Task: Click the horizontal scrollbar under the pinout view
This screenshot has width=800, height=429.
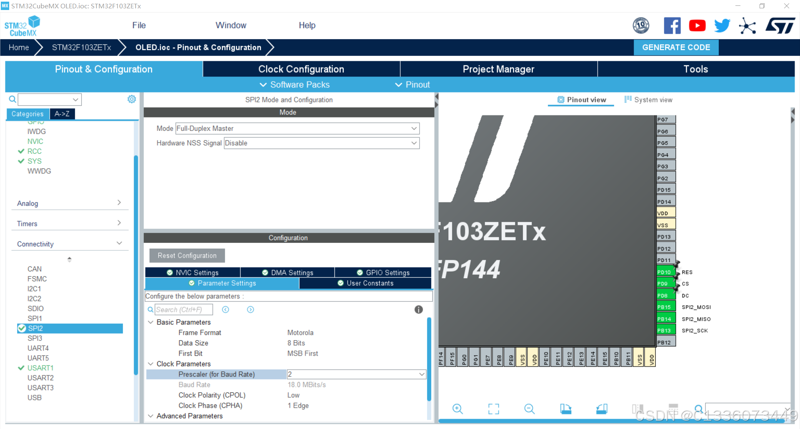Action: tap(612, 421)
